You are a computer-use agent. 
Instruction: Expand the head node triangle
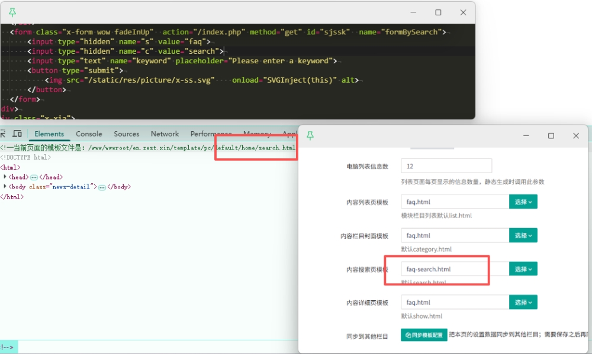tap(5, 177)
